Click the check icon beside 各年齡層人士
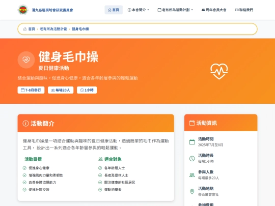The height and width of the screenshot is (206, 275). click(100, 168)
